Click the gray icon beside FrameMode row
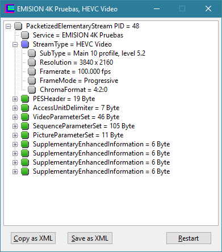 click(x=32, y=81)
